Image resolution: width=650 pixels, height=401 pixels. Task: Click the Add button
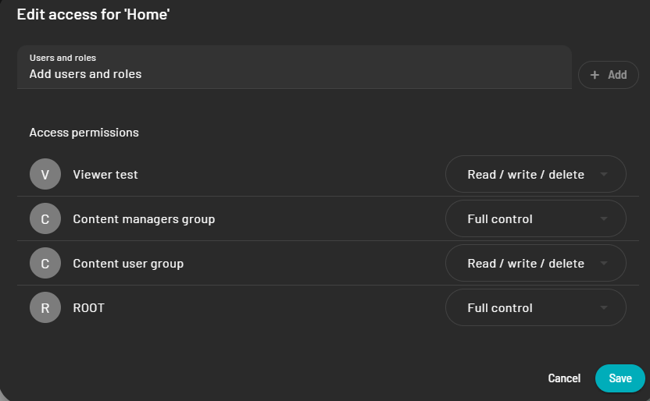[x=608, y=75]
